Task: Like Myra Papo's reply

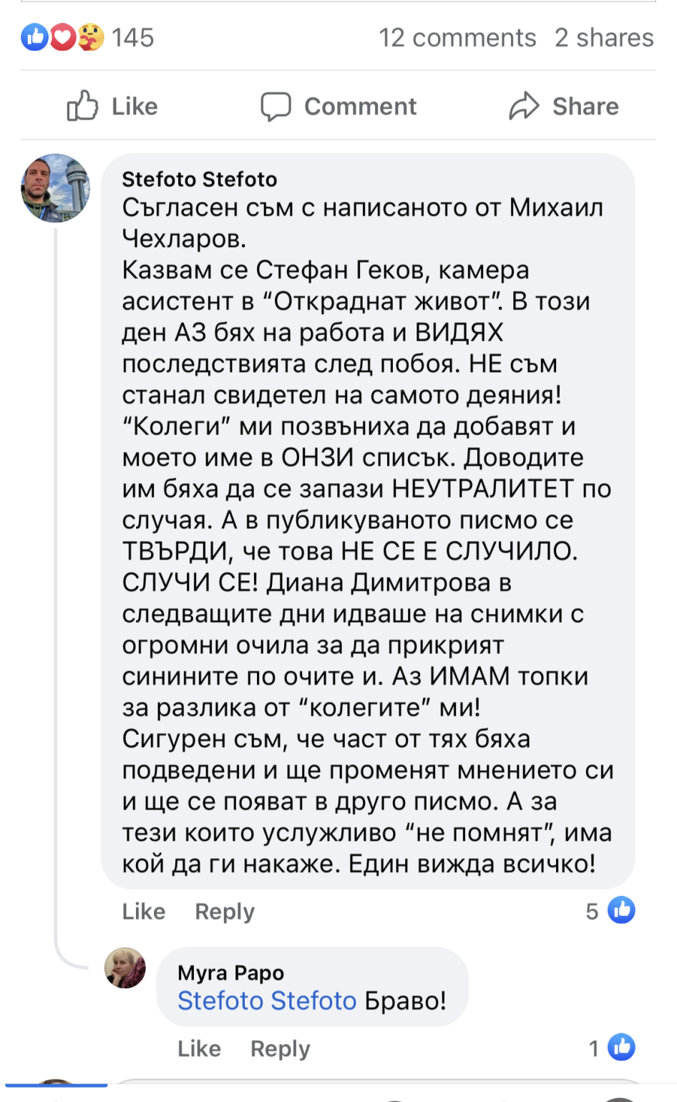Action: (x=199, y=1049)
